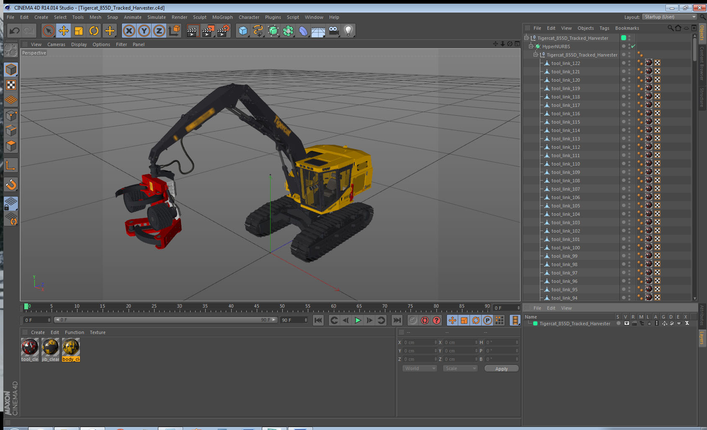
Task: Add a Camera object
Action: click(333, 31)
